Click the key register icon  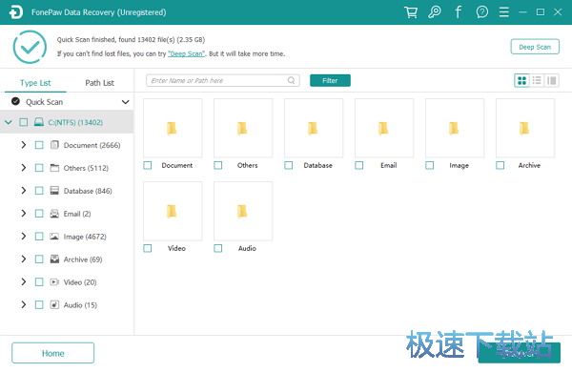pyautogui.click(x=435, y=12)
